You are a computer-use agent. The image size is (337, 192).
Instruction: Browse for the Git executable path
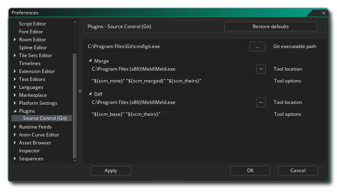point(257,46)
